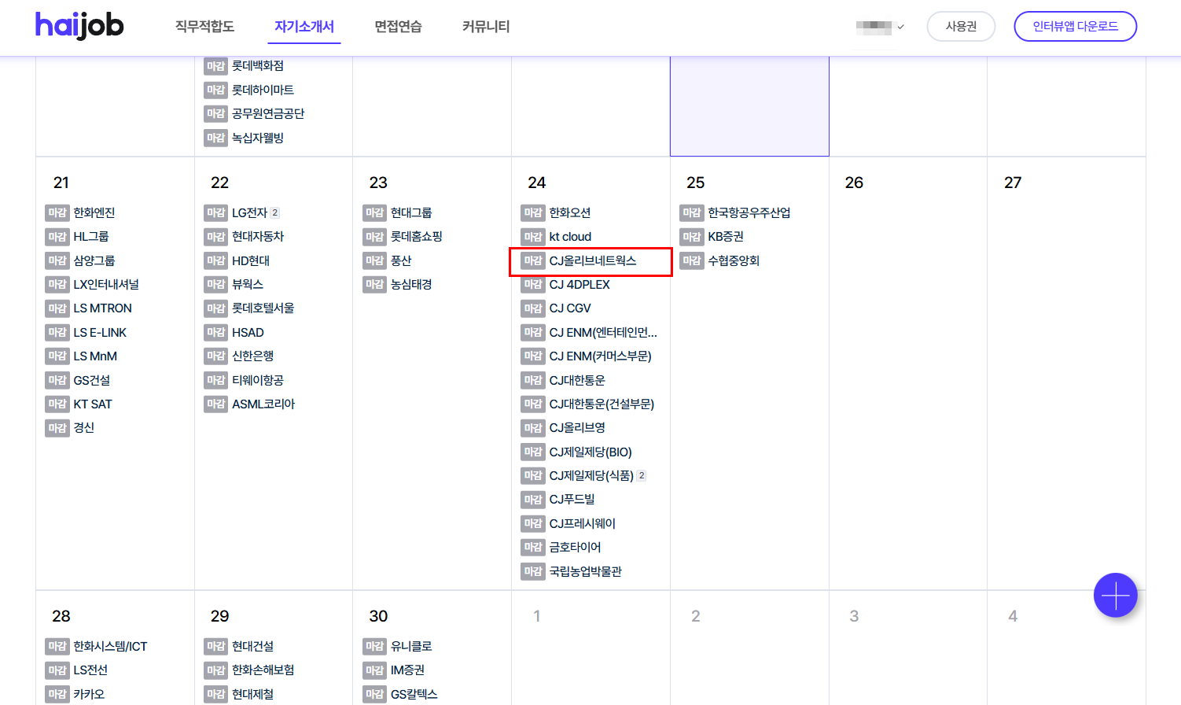
Task: Open the 직무적합도 menu
Action: point(204,27)
